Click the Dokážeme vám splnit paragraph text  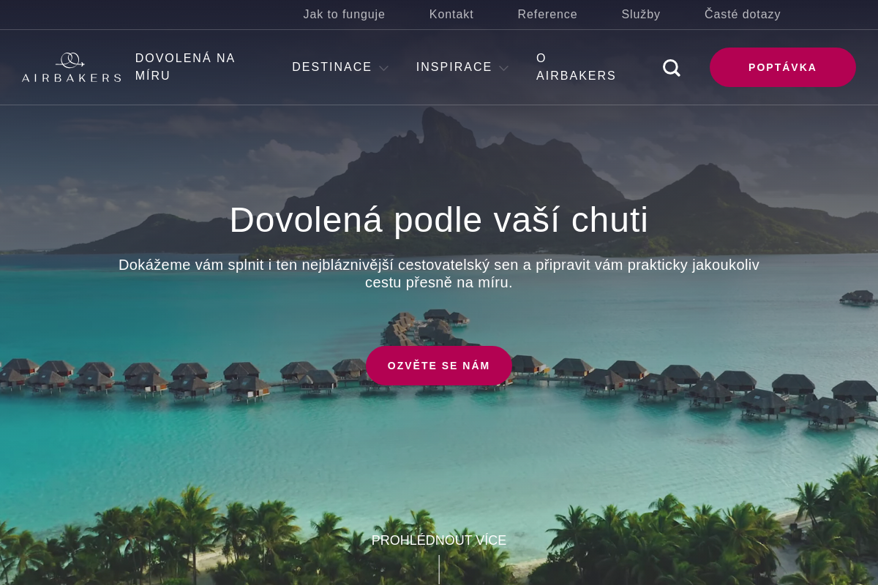click(439, 273)
